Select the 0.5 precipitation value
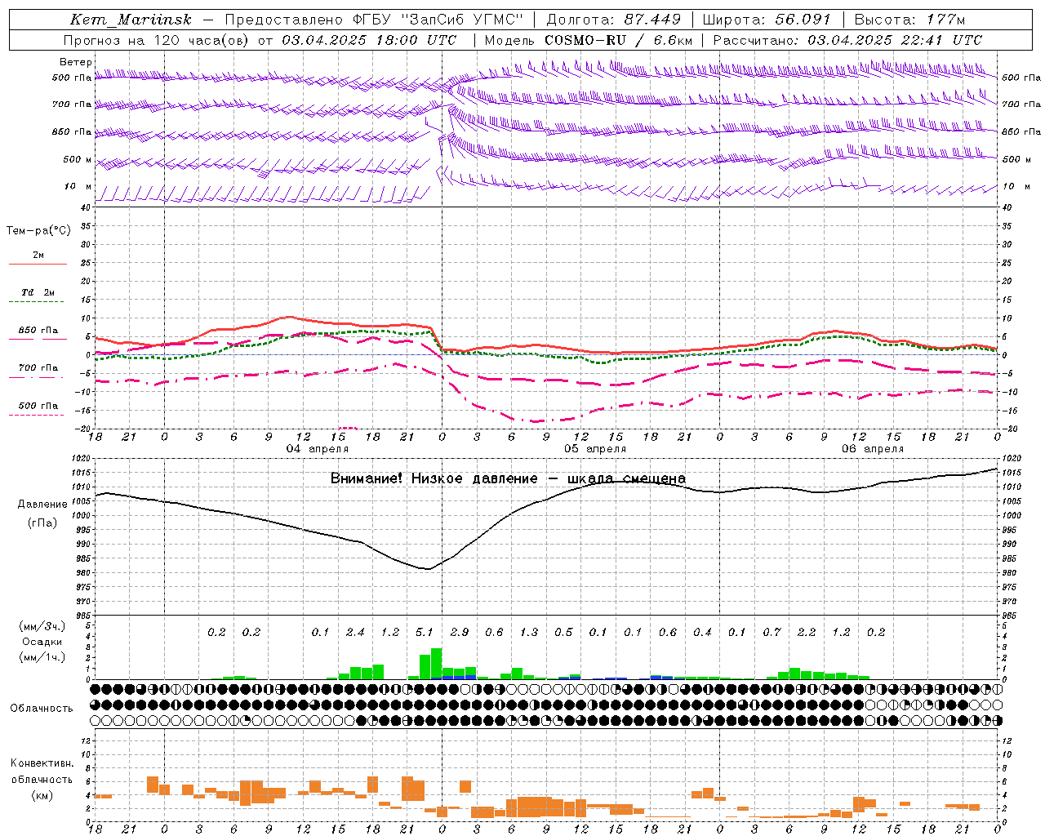Screen dimensions: 1045x836 click(x=563, y=633)
